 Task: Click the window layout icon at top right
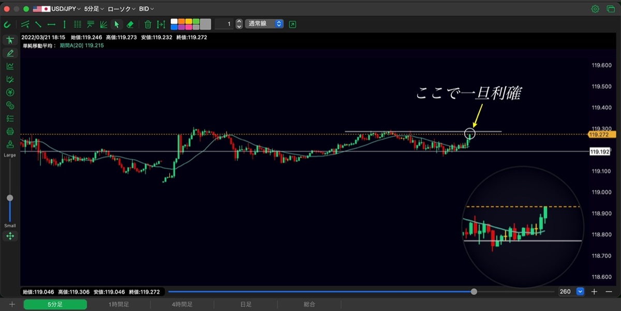coord(611,9)
